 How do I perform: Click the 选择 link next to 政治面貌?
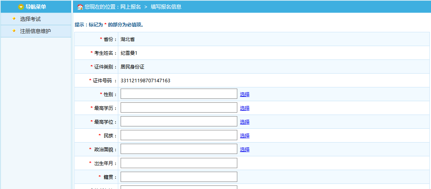[x=245, y=149]
